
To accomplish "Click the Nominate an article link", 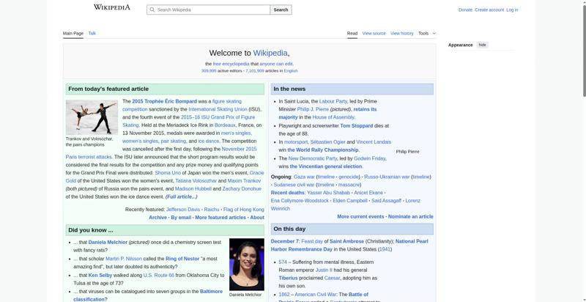I will 410,217.
